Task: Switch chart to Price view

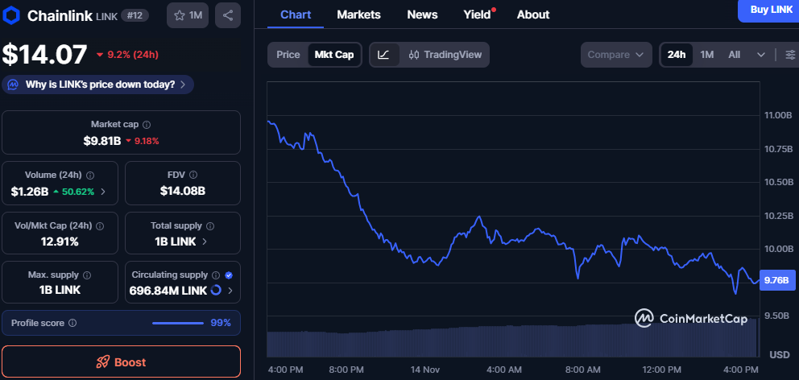Action: click(288, 55)
